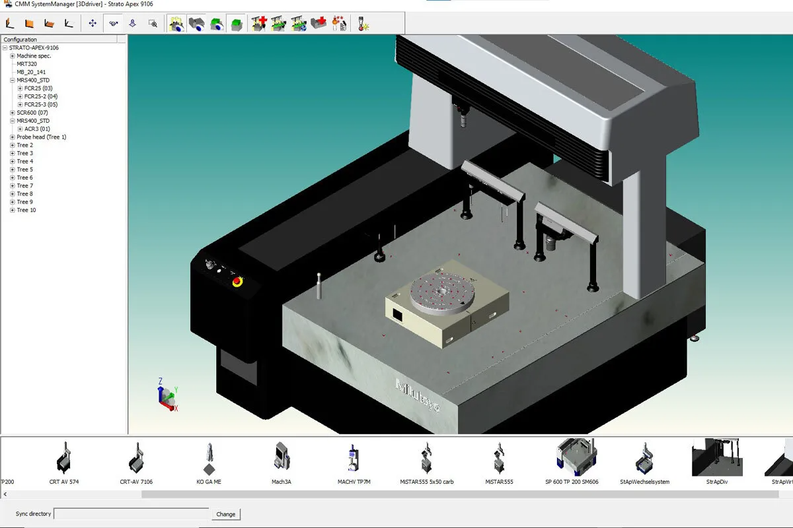Choose the MiSTAR555 thumbnail
Viewport: 793px width, 528px height.
[x=499, y=459]
